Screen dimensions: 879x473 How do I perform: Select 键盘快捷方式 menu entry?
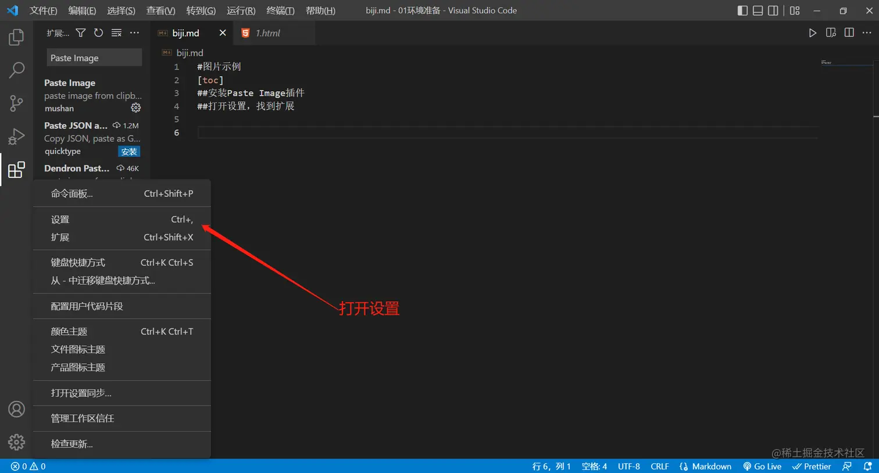coord(122,262)
